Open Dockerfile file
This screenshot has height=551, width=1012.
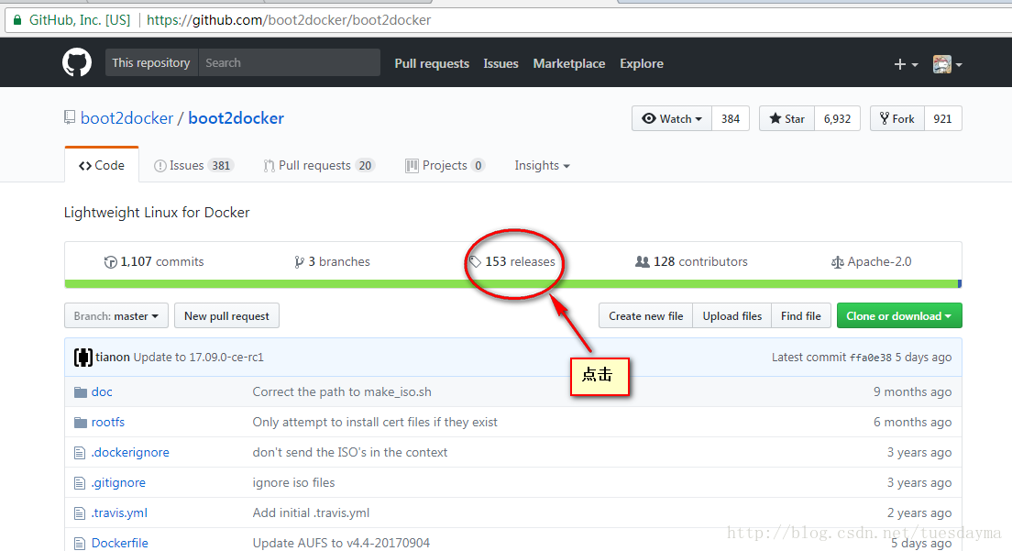[x=120, y=544]
